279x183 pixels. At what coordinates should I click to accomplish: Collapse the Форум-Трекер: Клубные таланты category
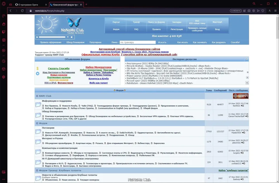coord(37,170)
